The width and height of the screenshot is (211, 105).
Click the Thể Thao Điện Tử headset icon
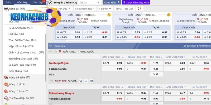pos(6,98)
